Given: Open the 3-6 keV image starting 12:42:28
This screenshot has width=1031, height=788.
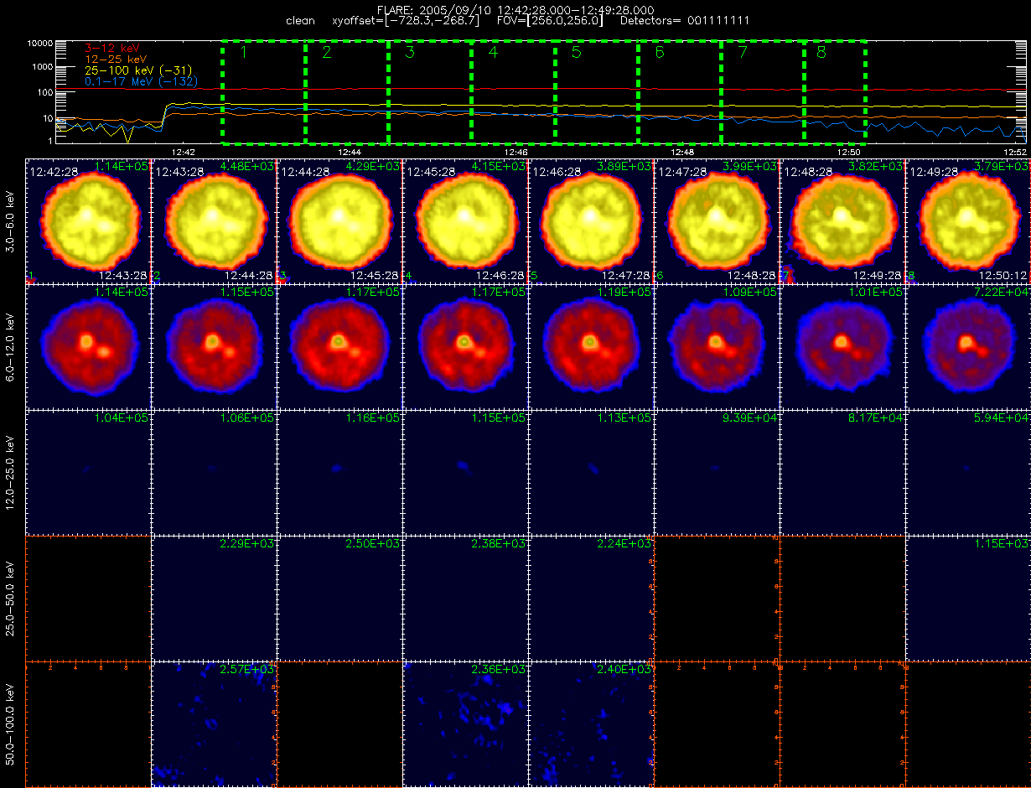Looking at the screenshot, I should coord(88,221).
